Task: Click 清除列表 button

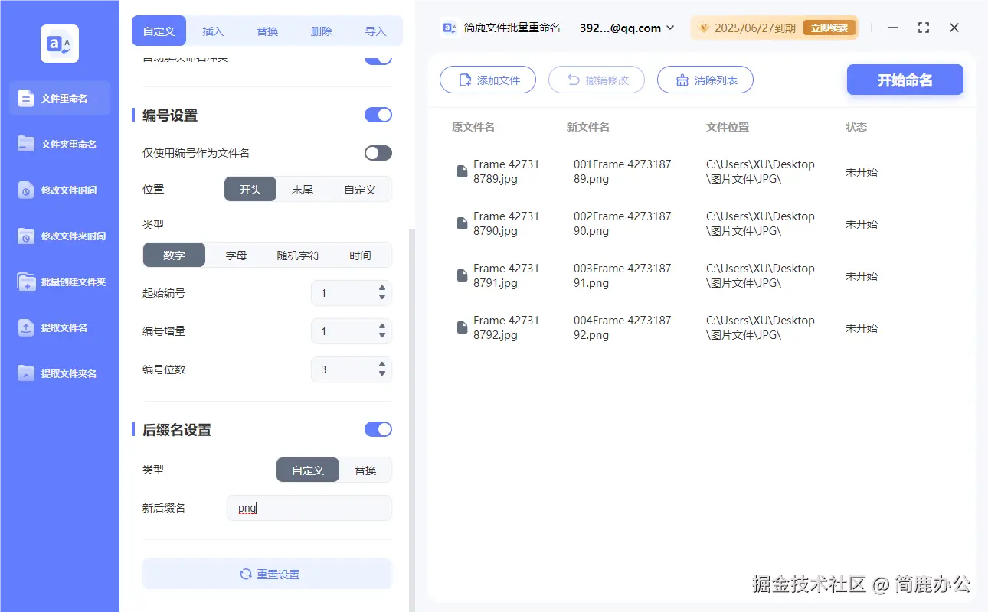Action: [705, 80]
